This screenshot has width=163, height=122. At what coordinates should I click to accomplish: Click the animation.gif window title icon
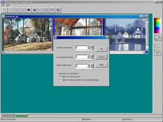point(4,17)
